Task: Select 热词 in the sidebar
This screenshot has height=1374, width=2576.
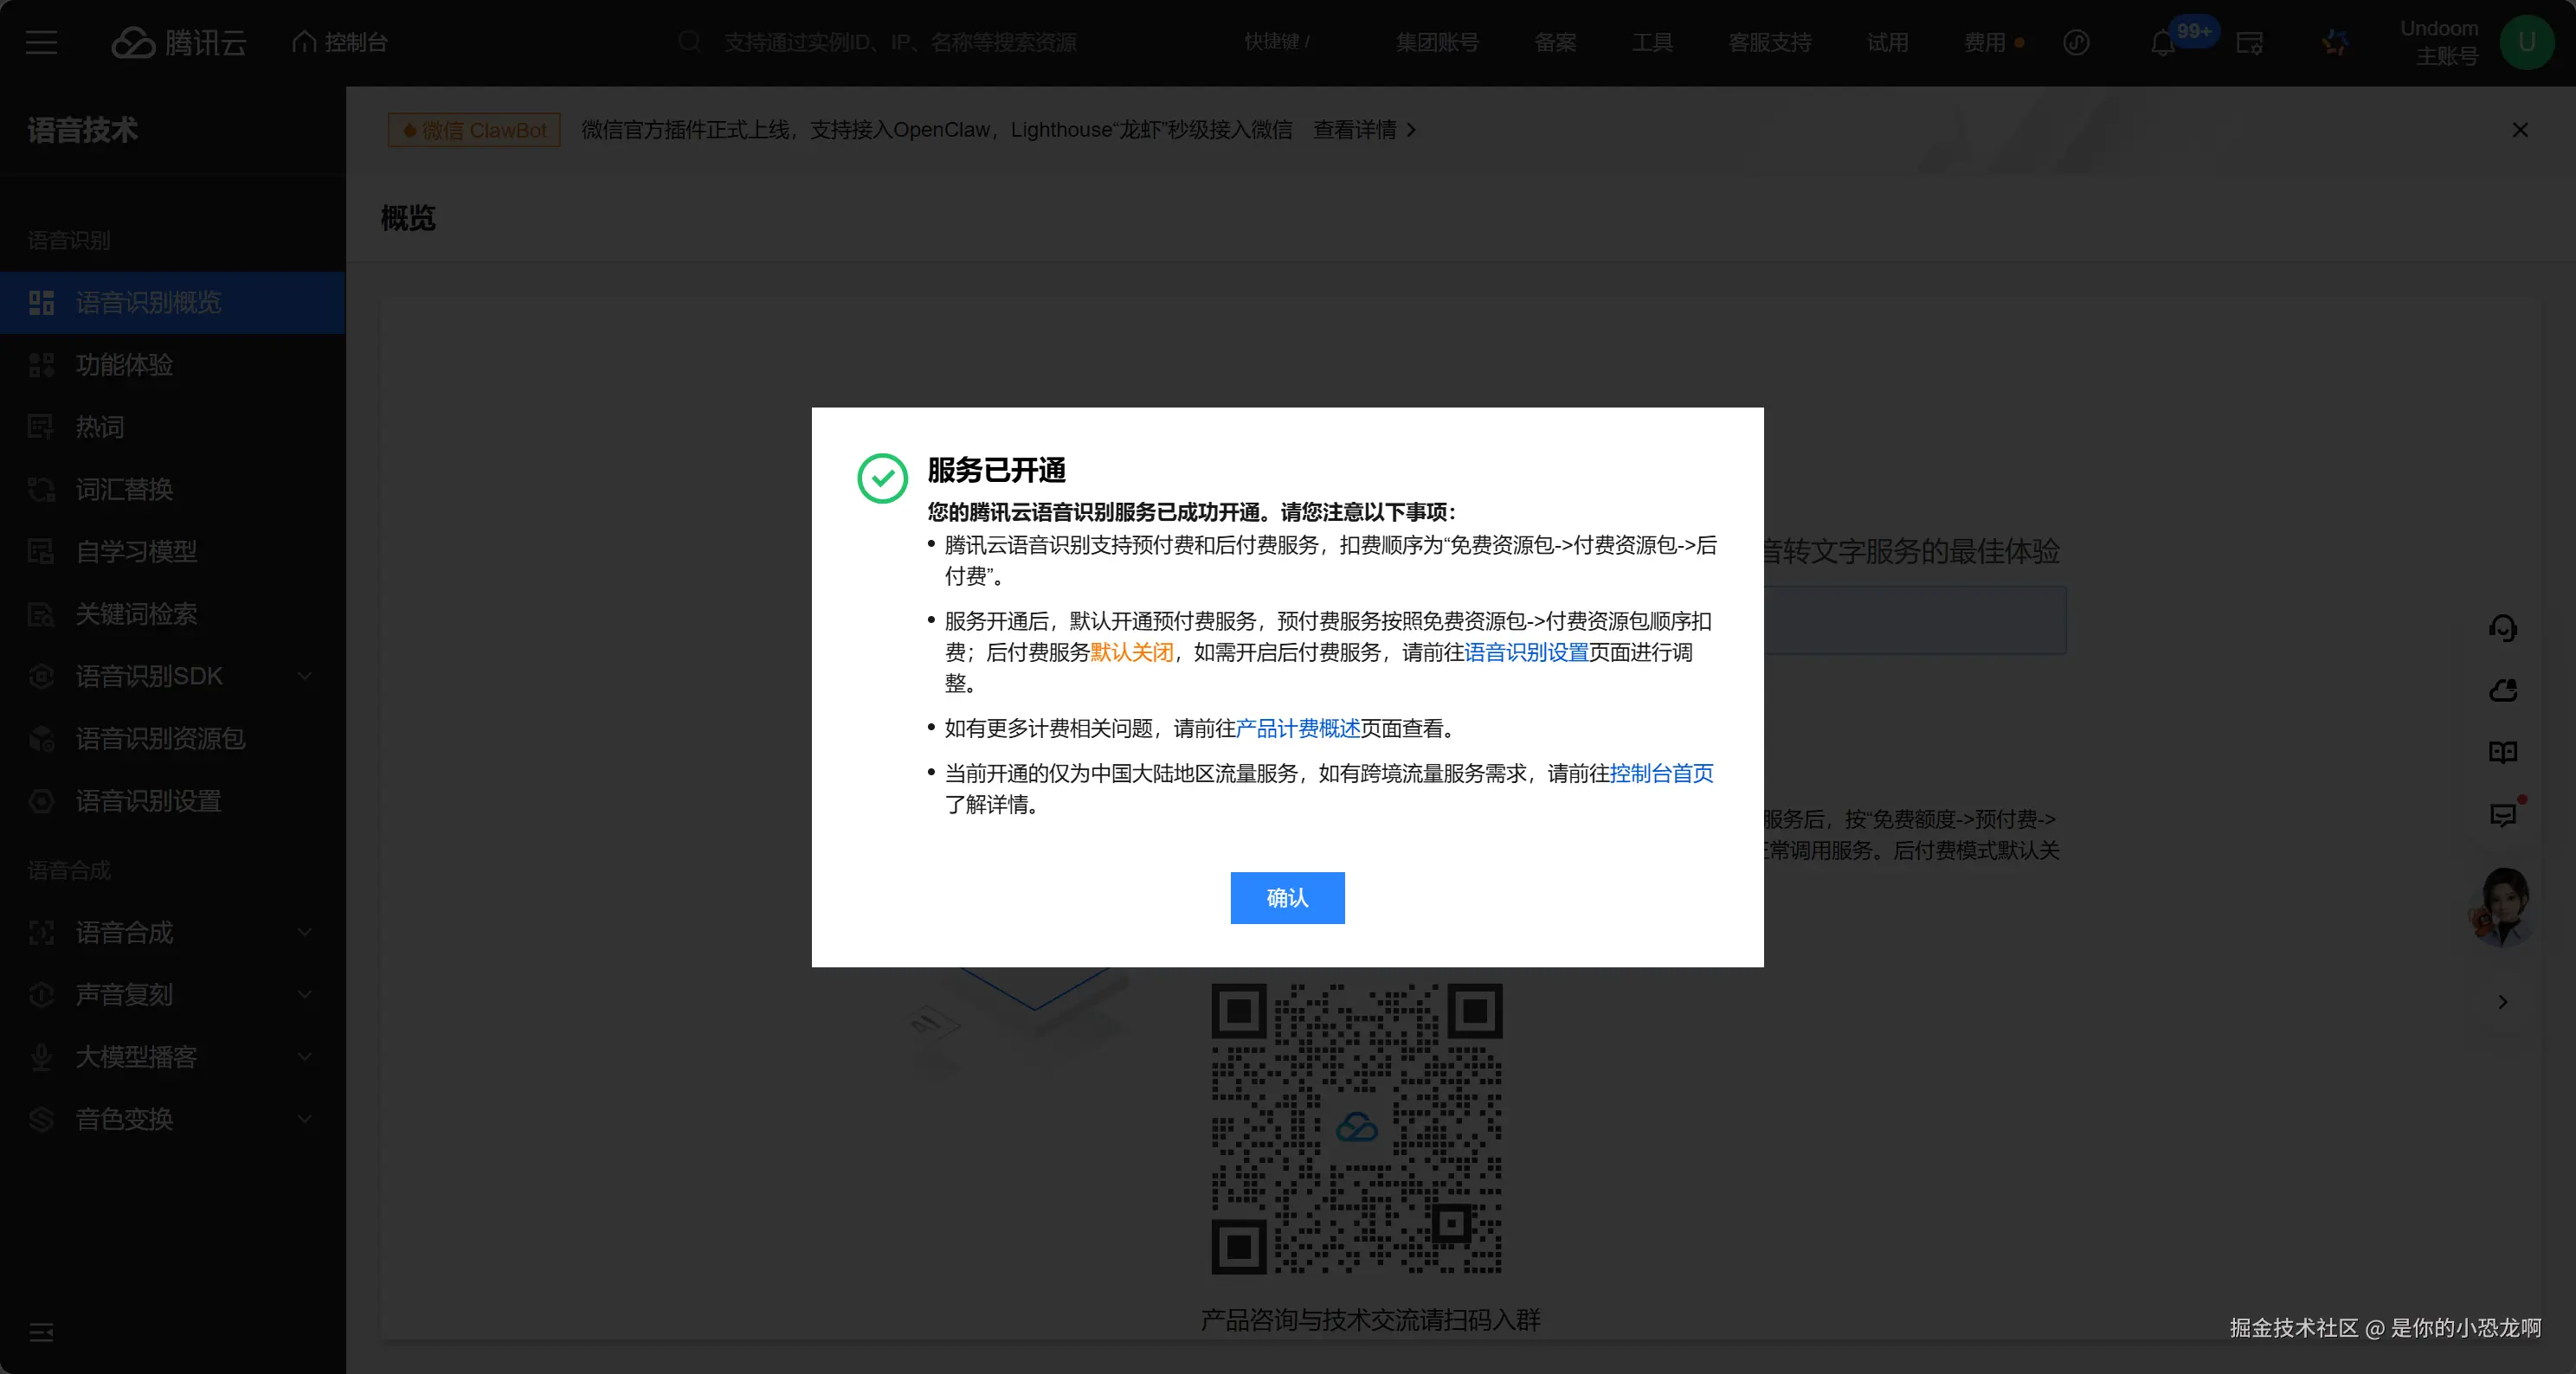Action: pyautogui.click(x=100, y=427)
